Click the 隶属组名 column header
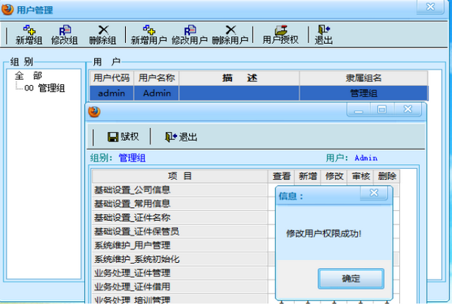The image size is (452, 305). [364, 78]
